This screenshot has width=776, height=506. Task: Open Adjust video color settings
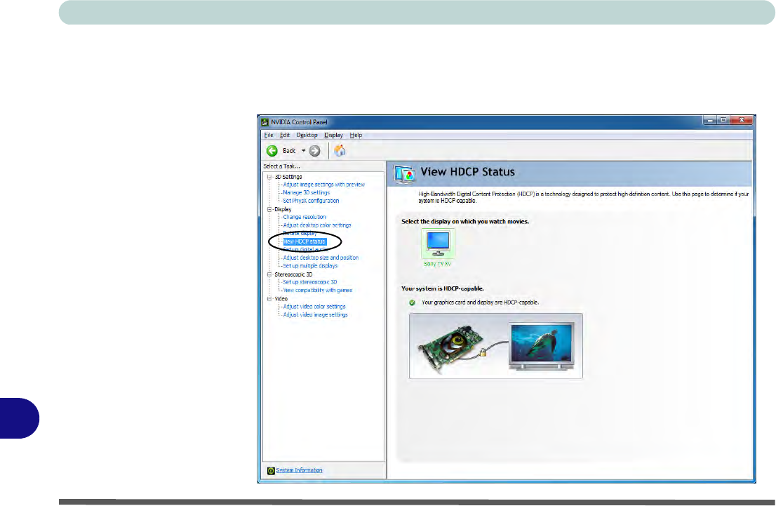[x=314, y=307]
